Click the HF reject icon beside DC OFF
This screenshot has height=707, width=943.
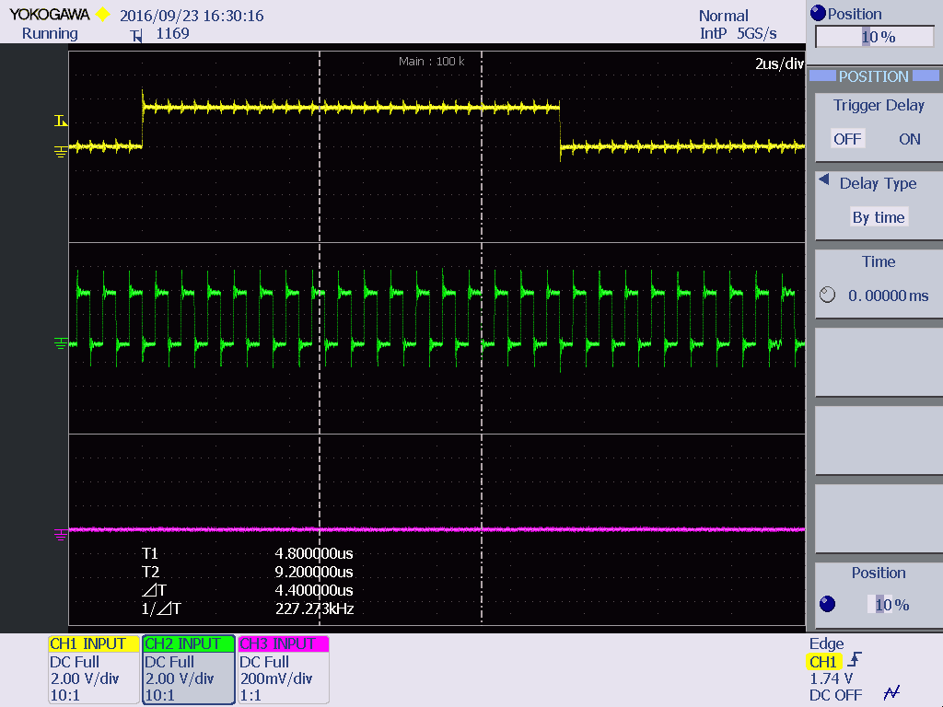click(891, 693)
